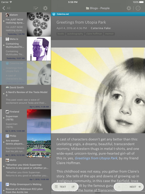Toggle unread dot on Superman (1978) story
This screenshot has height=194, width=145.
(x=4, y=118)
